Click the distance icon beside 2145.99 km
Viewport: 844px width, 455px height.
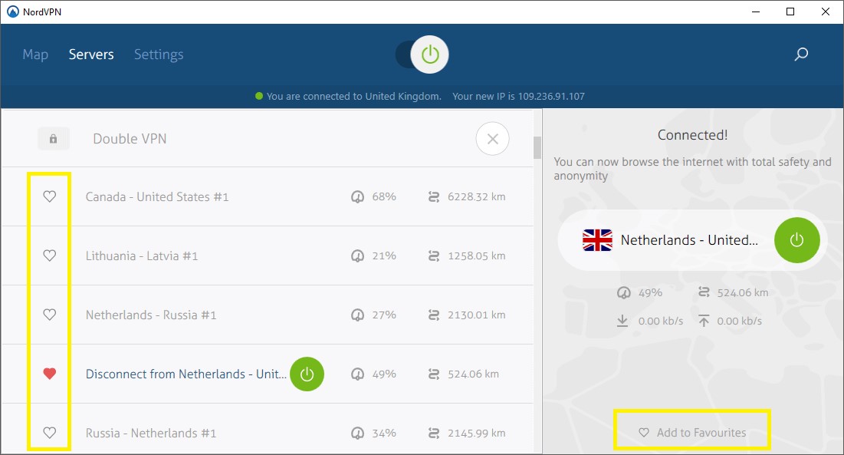click(434, 433)
